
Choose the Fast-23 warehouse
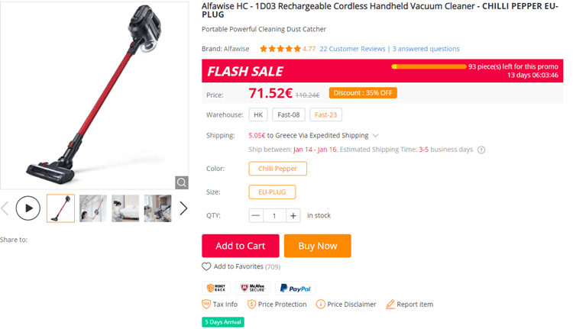point(325,115)
